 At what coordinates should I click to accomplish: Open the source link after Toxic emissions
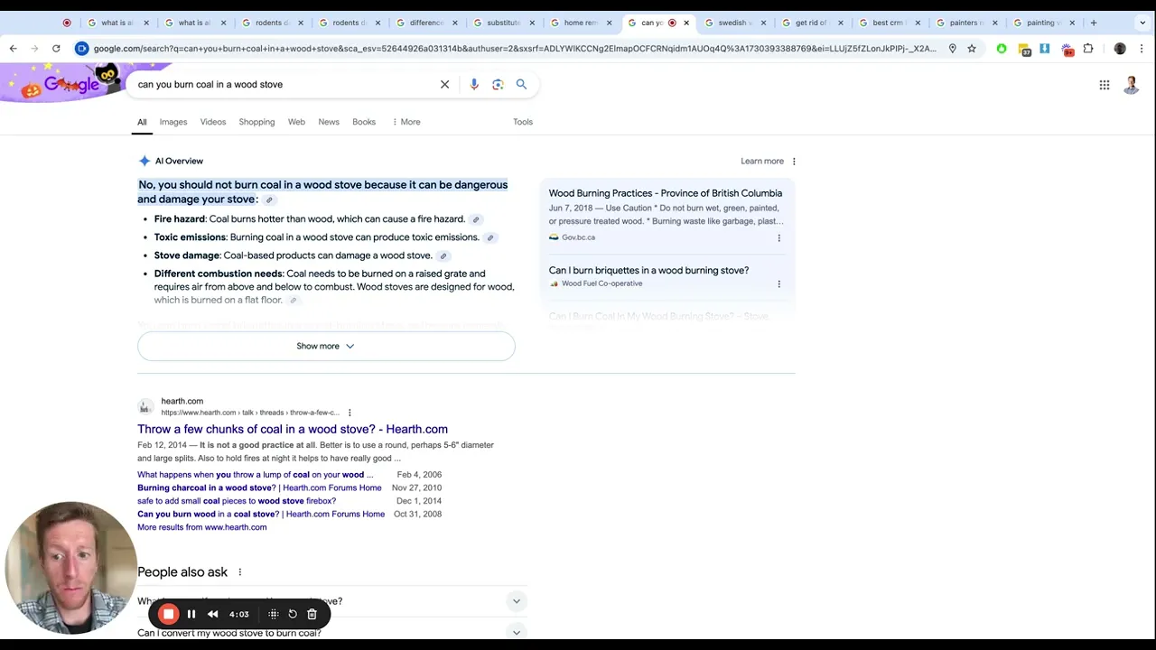(x=490, y=237)
